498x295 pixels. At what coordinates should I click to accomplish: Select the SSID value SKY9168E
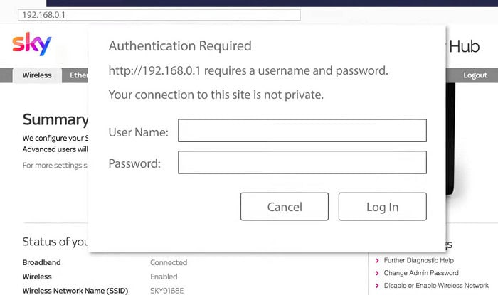point(166,291)
